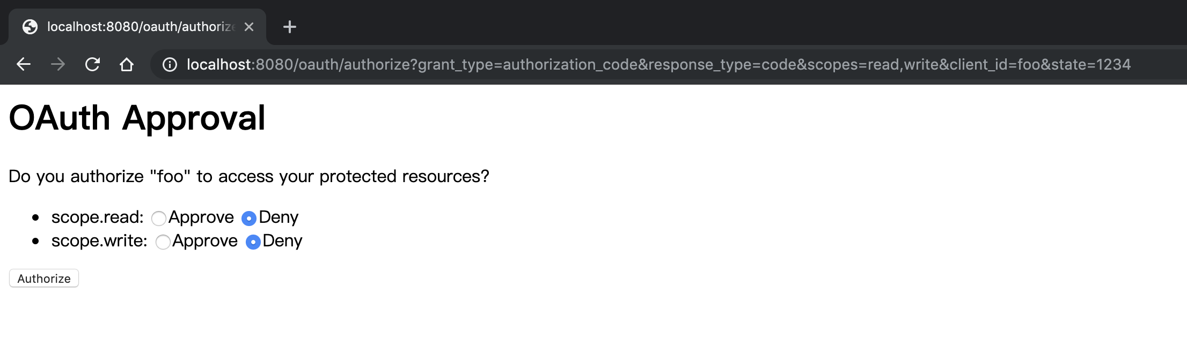
Task: Click the address bar URL
Action: [658, 65]
